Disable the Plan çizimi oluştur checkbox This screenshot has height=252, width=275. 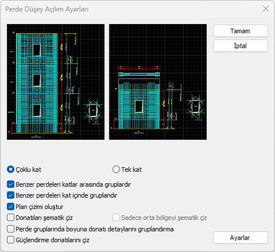(10, 207)
